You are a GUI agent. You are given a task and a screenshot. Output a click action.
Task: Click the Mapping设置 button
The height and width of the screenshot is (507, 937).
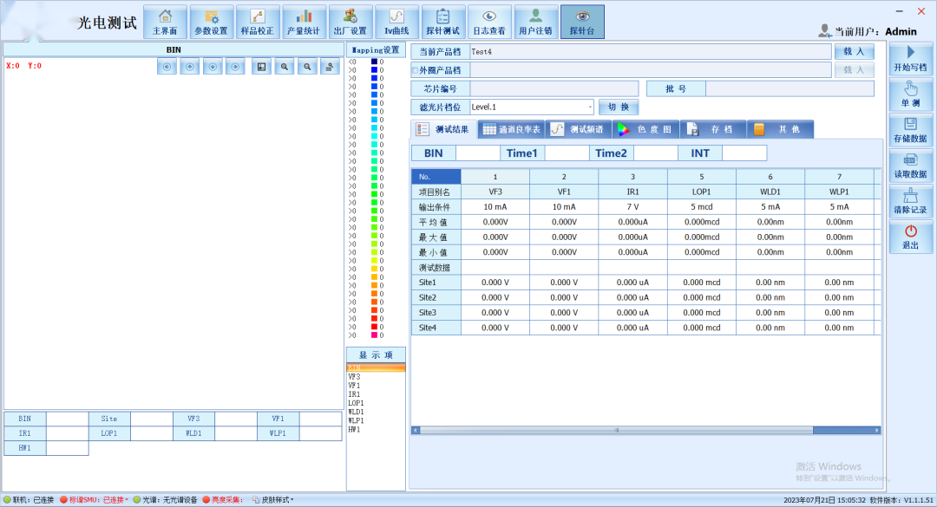point(376,50)
